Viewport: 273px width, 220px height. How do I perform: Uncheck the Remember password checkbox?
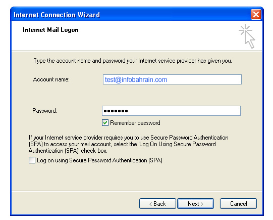(x=105, y=123)
